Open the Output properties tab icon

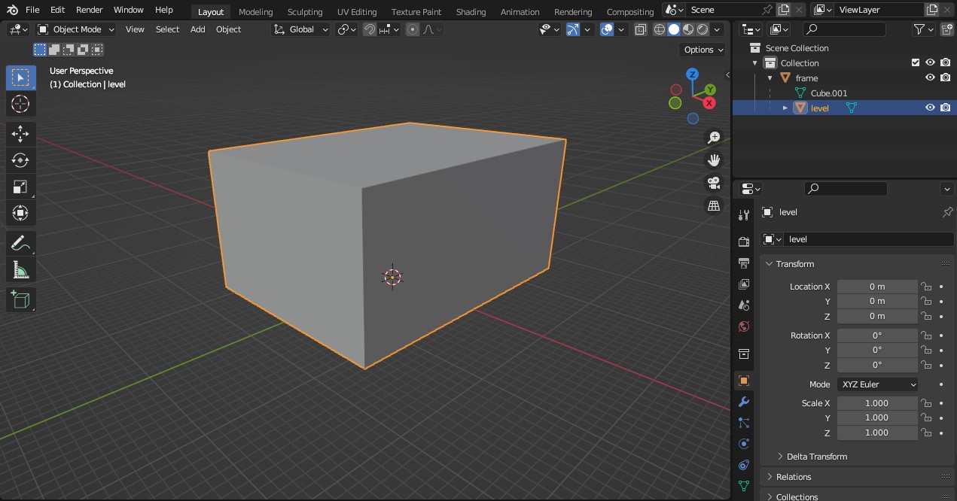pos(744,263)
